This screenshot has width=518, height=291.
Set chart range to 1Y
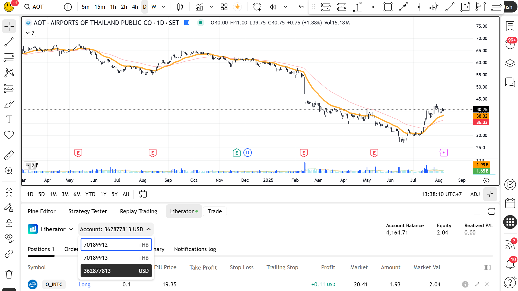[103, 194]
